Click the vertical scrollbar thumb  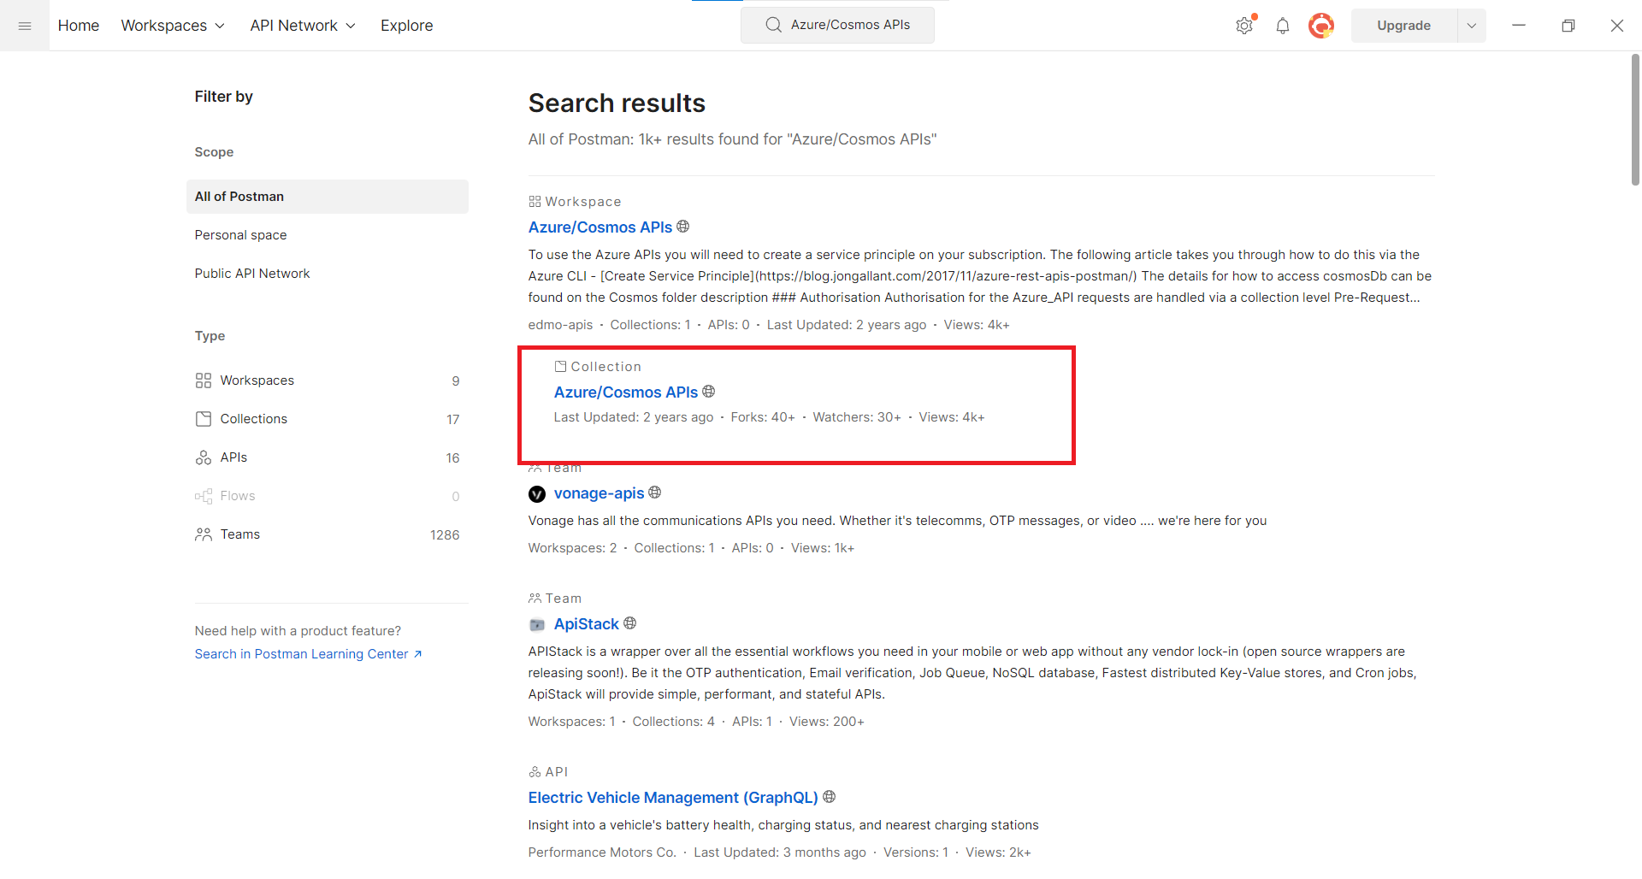[1635, 120]
